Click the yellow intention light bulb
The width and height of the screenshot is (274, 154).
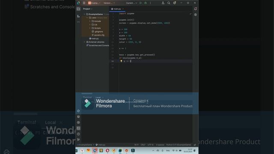121,61
